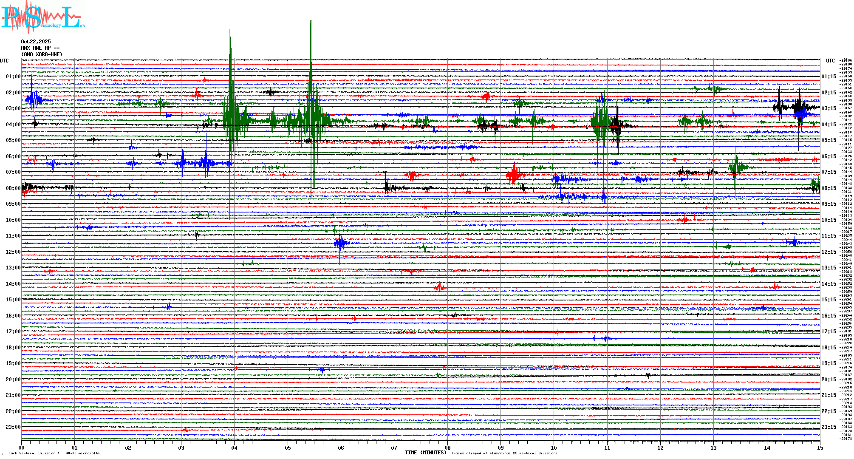Click the TIME (MINUTES) axis title
Viewport: 854px width, 459px height.
(426, 453)
